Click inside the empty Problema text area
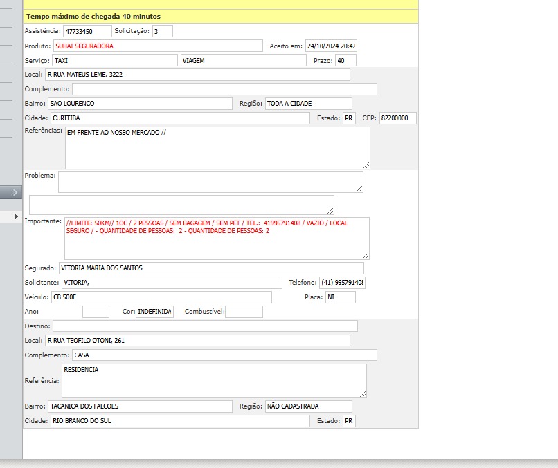This screenshot has width=558, height=468. click(210, 182)
